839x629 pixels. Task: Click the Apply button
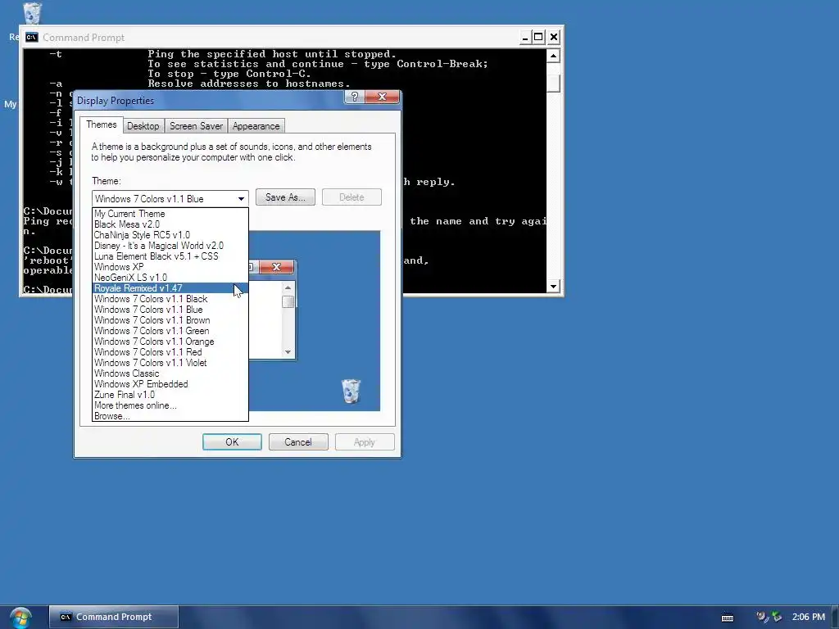(x=365, y=442)
